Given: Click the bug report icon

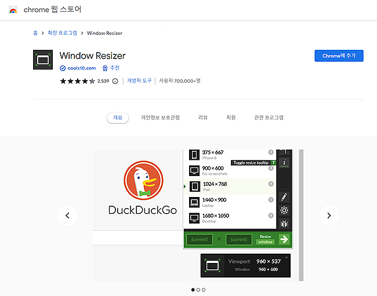Looking at the screenshot, I should tap(284, 224).
